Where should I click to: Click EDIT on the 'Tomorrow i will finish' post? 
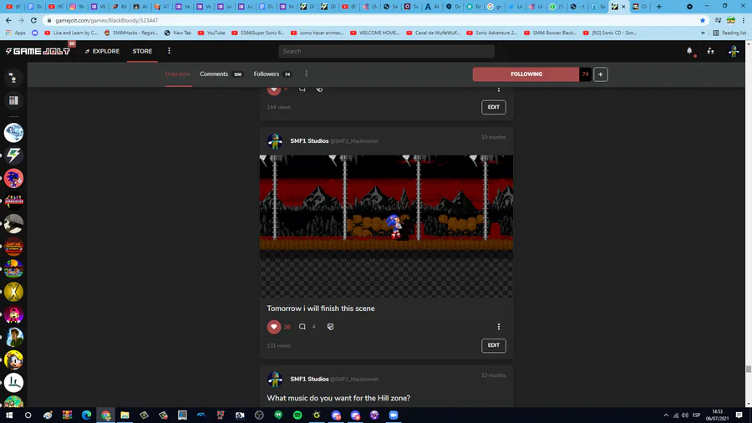tap(494, 345)
